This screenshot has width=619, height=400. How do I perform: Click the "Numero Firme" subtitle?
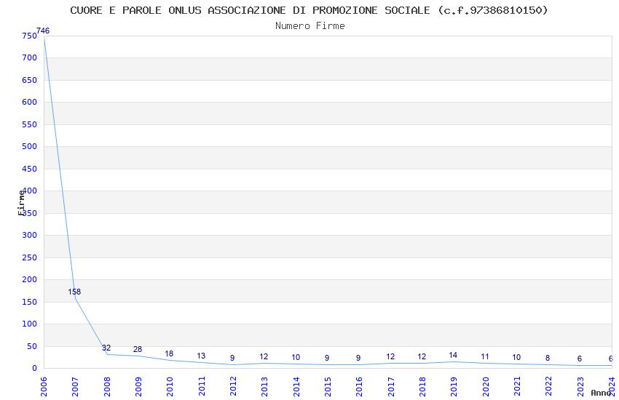[x=310, y=26]
